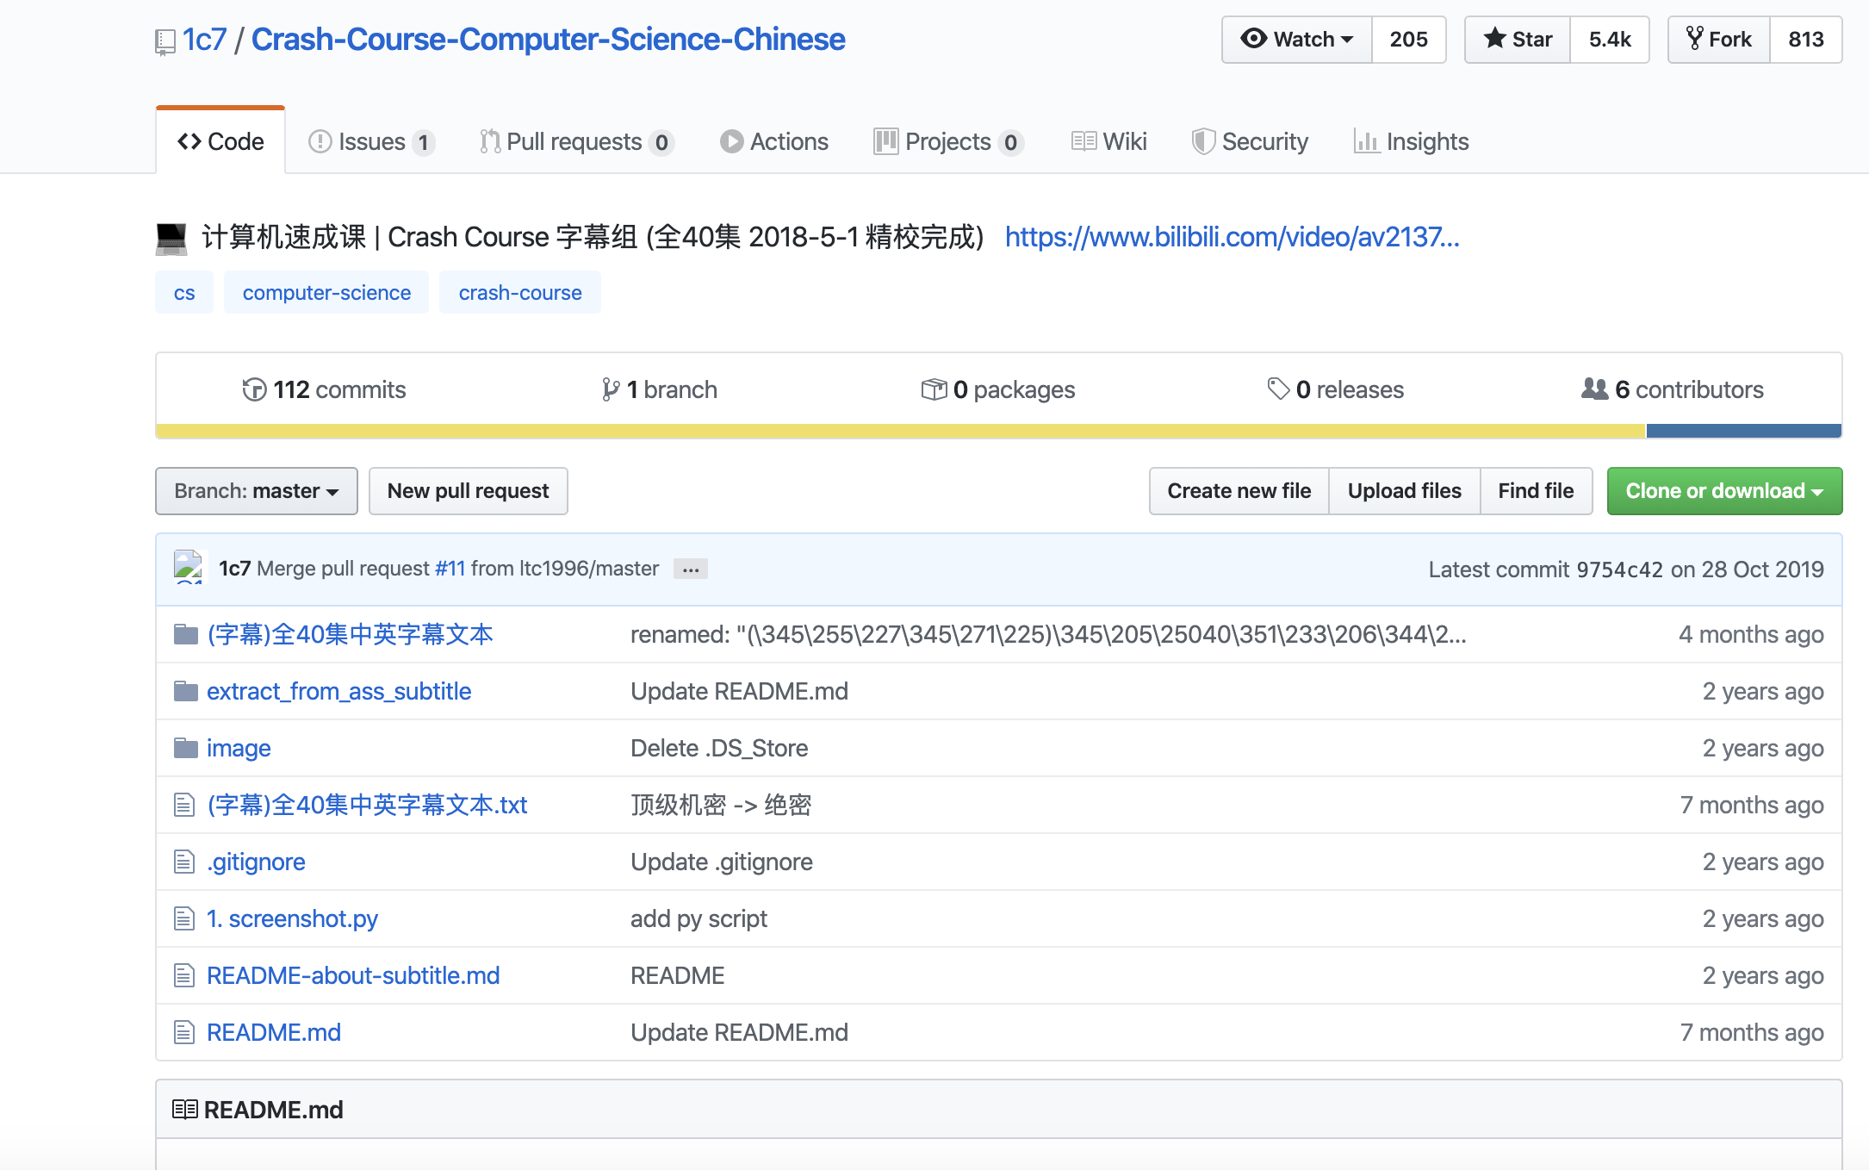Click file icon of (字幕)全40集中英字幕文本.txt
The height and width of the screenshot is (1170, 1869).
183,805
